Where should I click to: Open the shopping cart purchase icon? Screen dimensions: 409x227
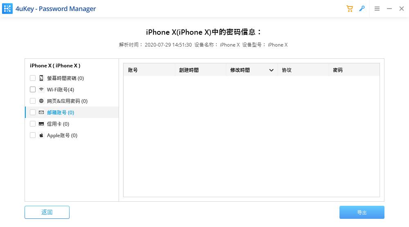point(350,9)
